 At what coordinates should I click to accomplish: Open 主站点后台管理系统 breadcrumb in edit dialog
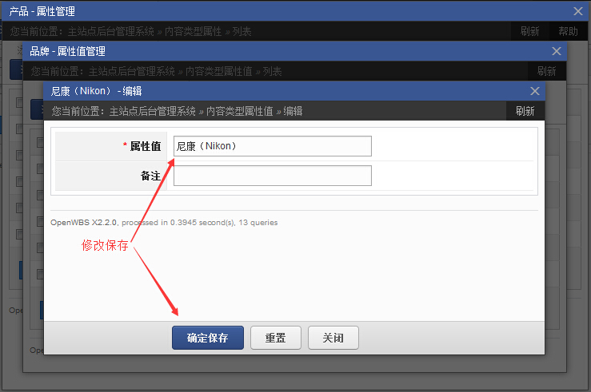[153, 111]
